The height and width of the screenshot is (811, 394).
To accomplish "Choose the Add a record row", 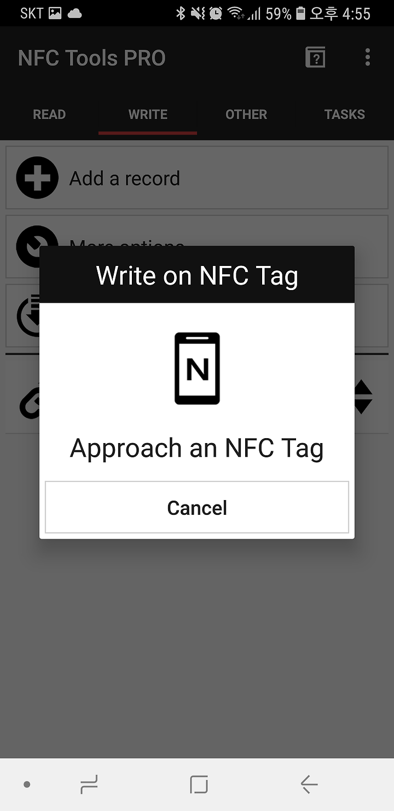I will 197,178.
